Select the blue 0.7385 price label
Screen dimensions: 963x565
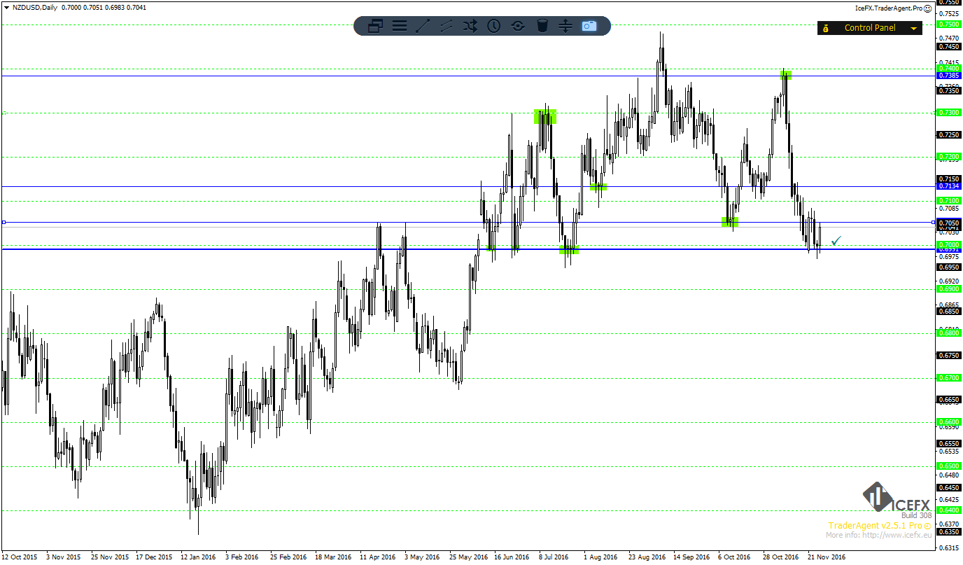pyautogui.click(x=949, y=76)
